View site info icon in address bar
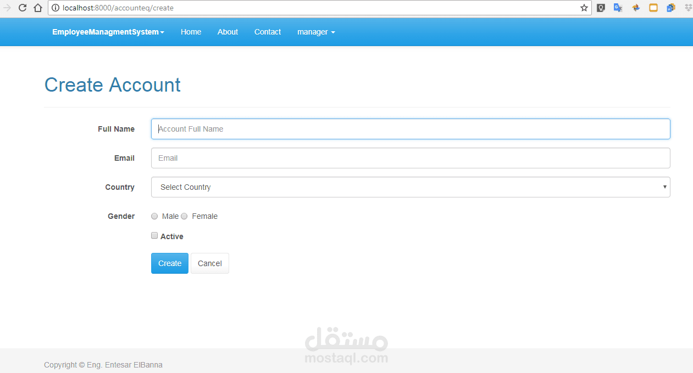Image resolution: width=693 pixels, height=373 pixels. 56,8
